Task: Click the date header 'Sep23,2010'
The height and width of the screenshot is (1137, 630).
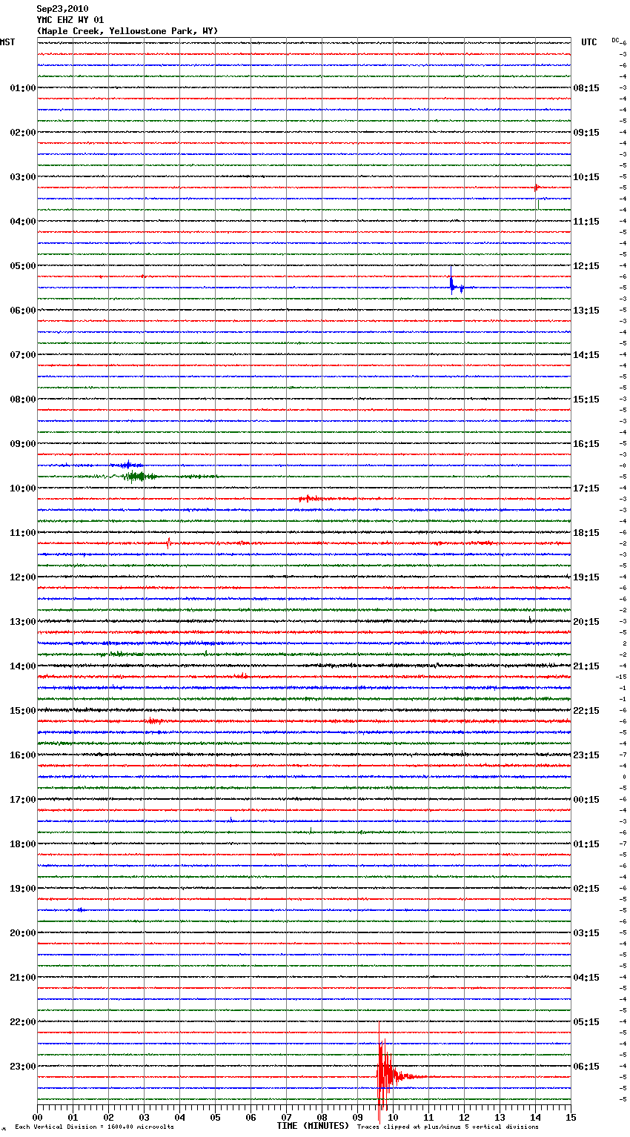Action: pyautogui.click(x=62, y=9)
